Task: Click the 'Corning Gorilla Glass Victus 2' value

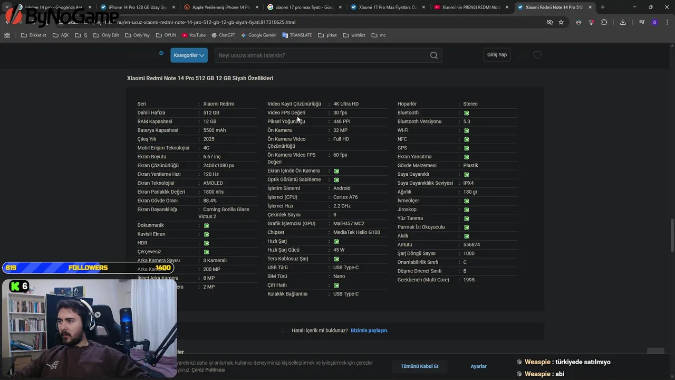Action: click(224, 213)
